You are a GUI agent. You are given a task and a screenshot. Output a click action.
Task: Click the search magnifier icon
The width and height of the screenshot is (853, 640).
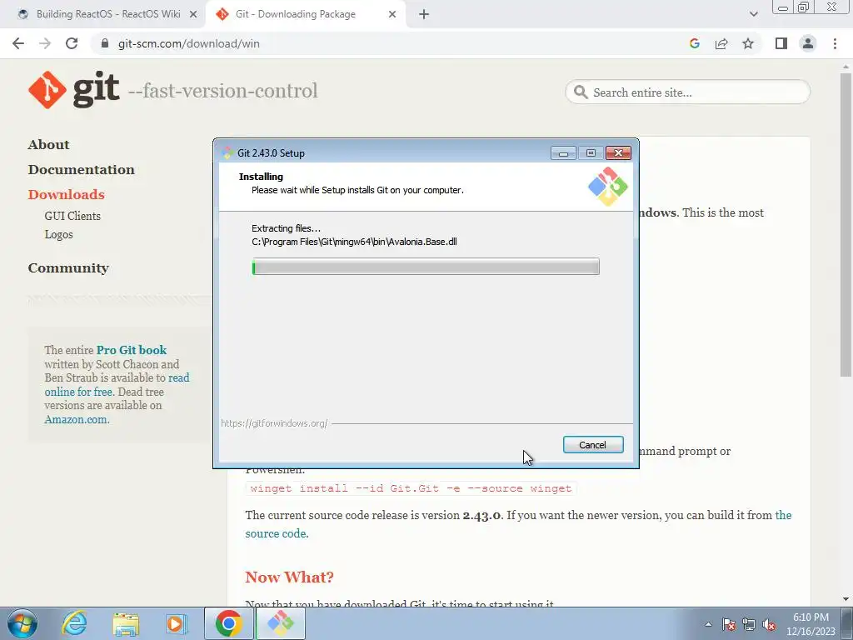(x=581, y=92)
